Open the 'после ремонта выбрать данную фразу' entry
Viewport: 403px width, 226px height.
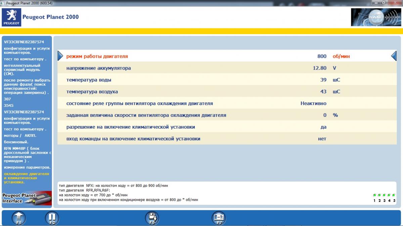tap(27, 86)
